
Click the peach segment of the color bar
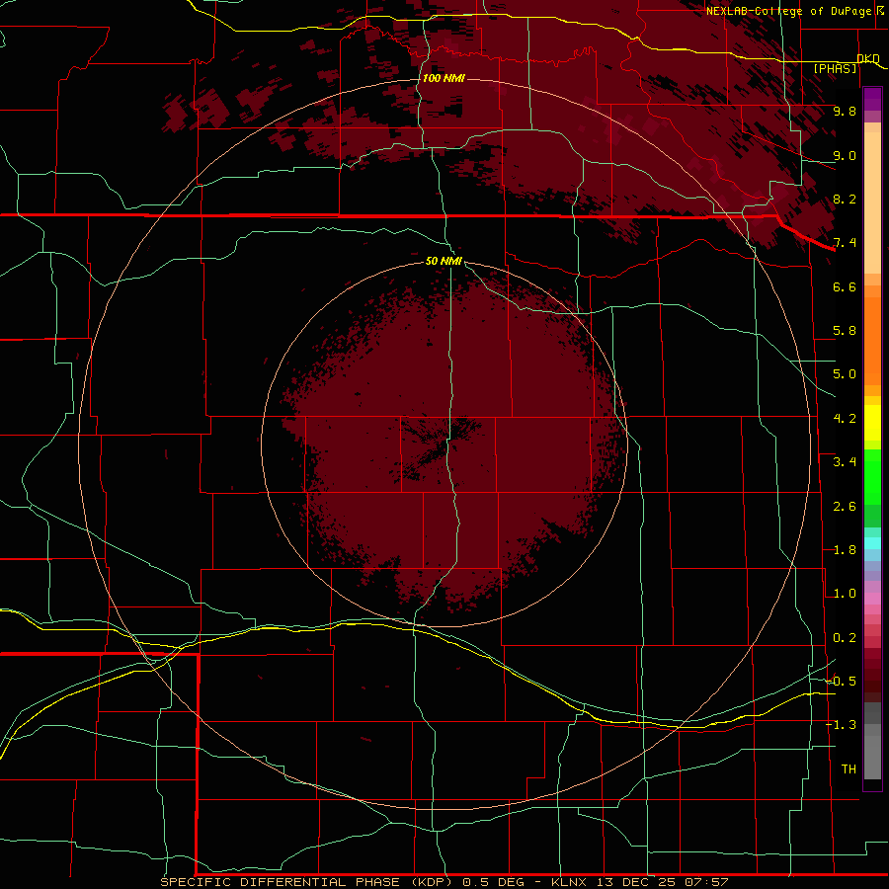tap(872, 202)
